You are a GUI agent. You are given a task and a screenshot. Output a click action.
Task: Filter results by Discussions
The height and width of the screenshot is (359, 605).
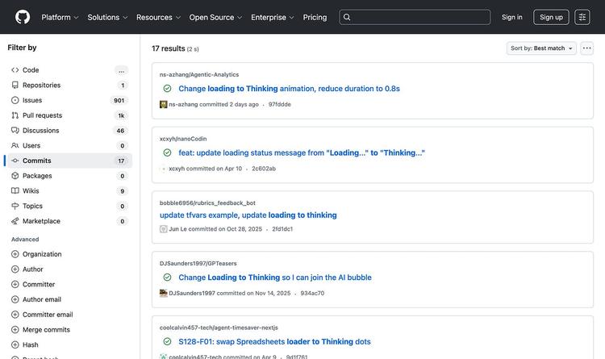69,130
